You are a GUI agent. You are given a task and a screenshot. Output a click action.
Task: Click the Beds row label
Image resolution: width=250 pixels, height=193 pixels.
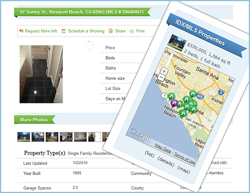pos(110,58)
